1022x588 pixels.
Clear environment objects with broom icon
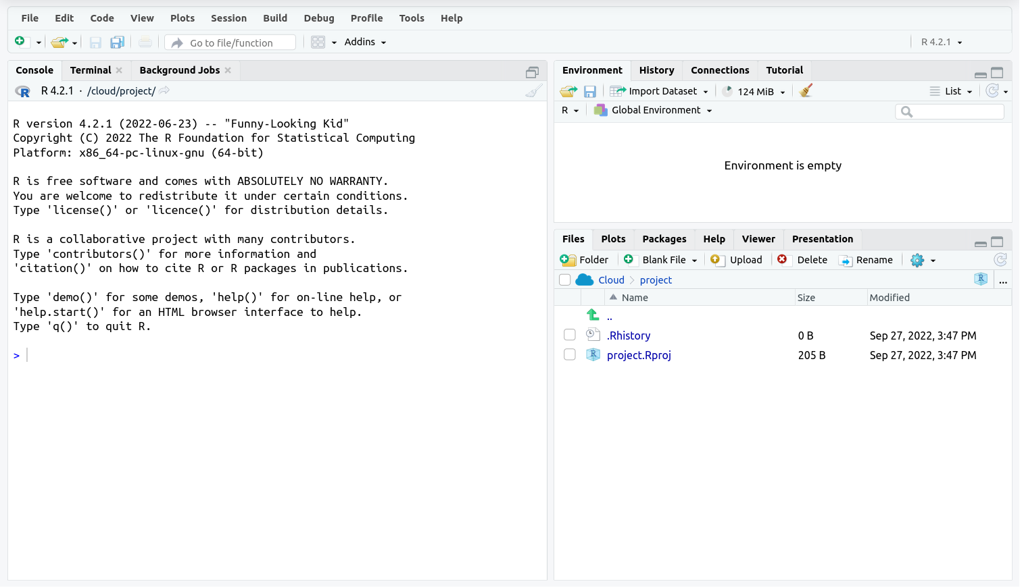tap(805, 91)
